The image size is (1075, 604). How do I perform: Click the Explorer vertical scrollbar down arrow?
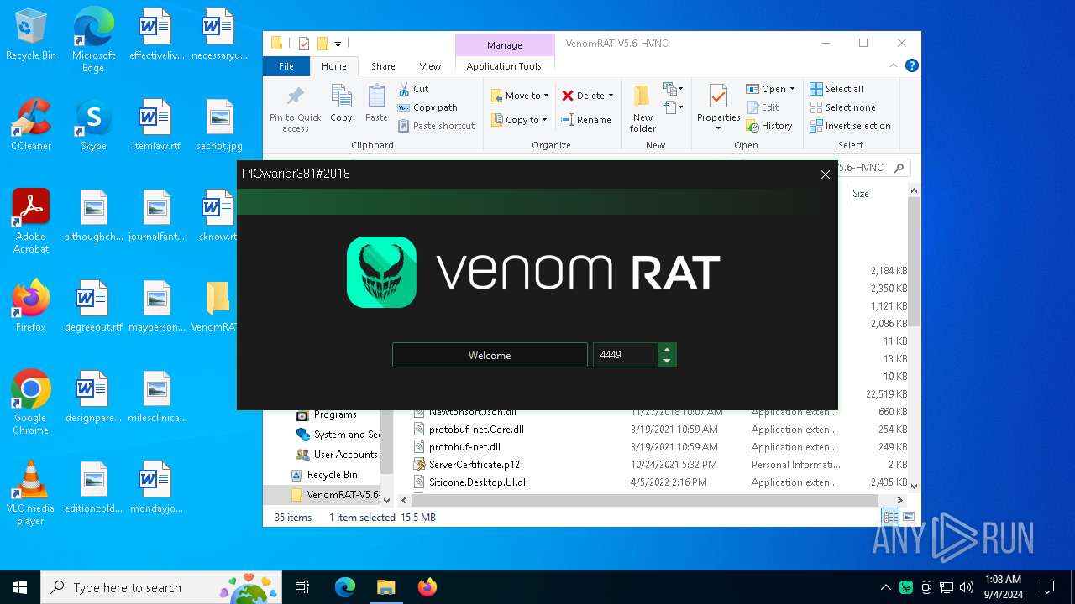[x=915, y=486]
